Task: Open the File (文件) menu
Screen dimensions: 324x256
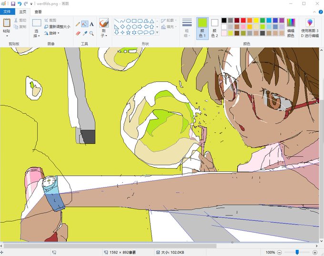Action: tap(7, 12)
